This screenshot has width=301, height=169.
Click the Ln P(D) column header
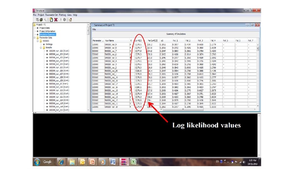tap(138, 41)
